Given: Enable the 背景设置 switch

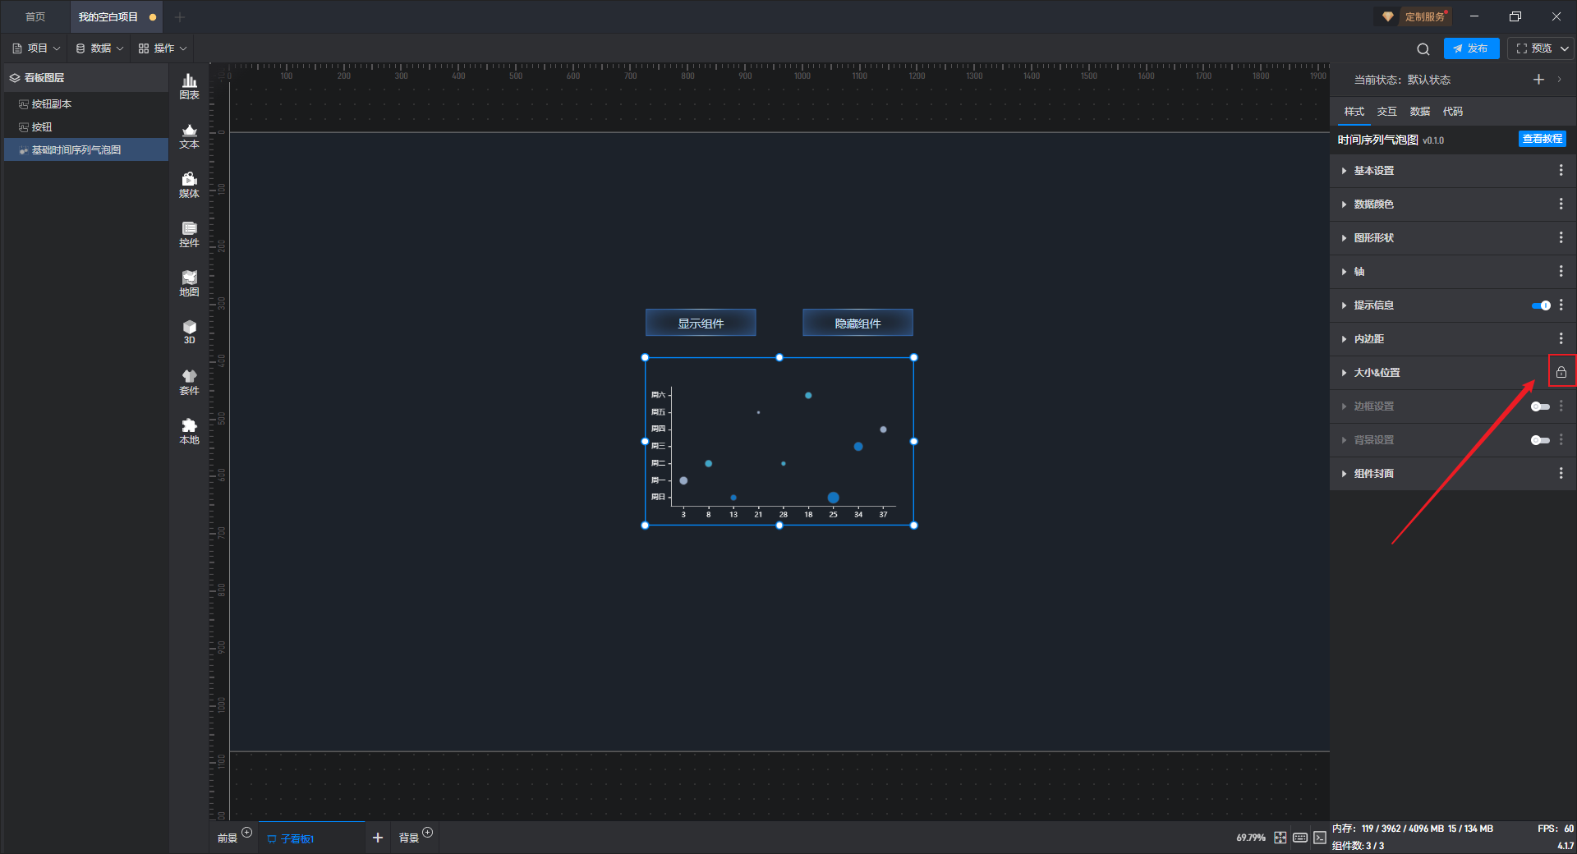Looking at the screenshot, I should tap(1541, 440).
